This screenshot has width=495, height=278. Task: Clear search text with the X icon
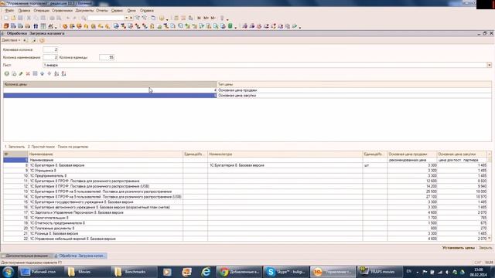click(131, 18)
